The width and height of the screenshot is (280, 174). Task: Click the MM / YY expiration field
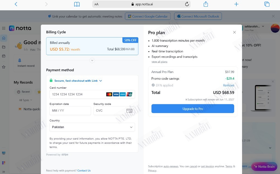pyautogui.click(x=70, y=111)
